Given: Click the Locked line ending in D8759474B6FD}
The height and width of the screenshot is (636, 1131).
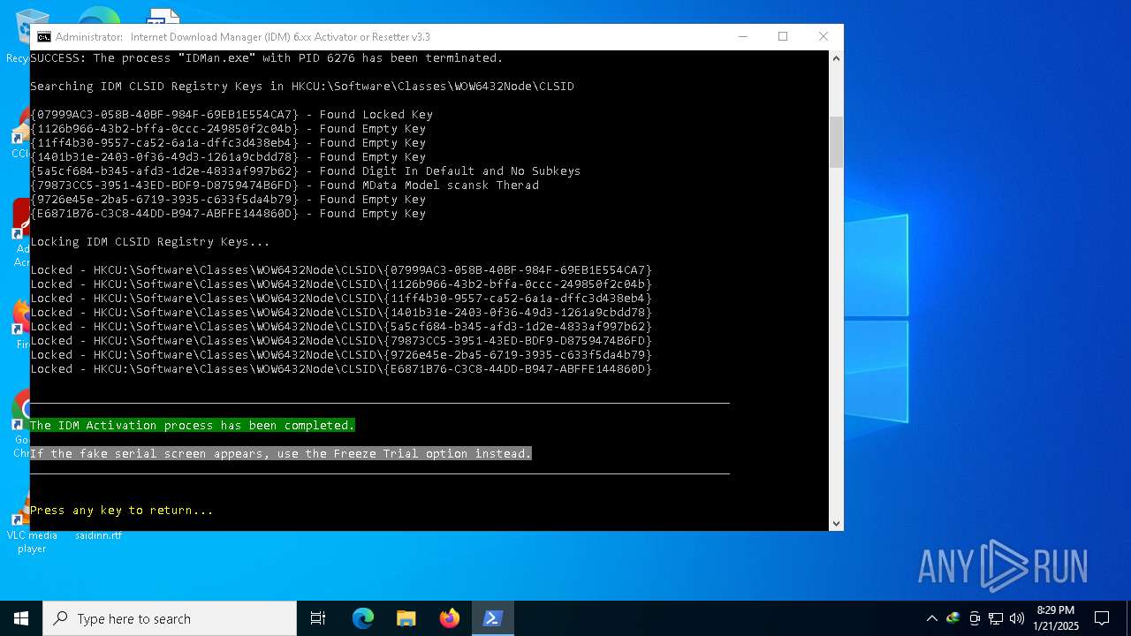Looking at the screenshot, I should [x=341, y=340].
